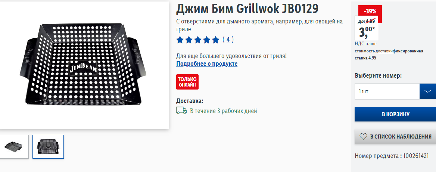
Task: Follow the доставки shipping cost link
Action: pos(384,51)
